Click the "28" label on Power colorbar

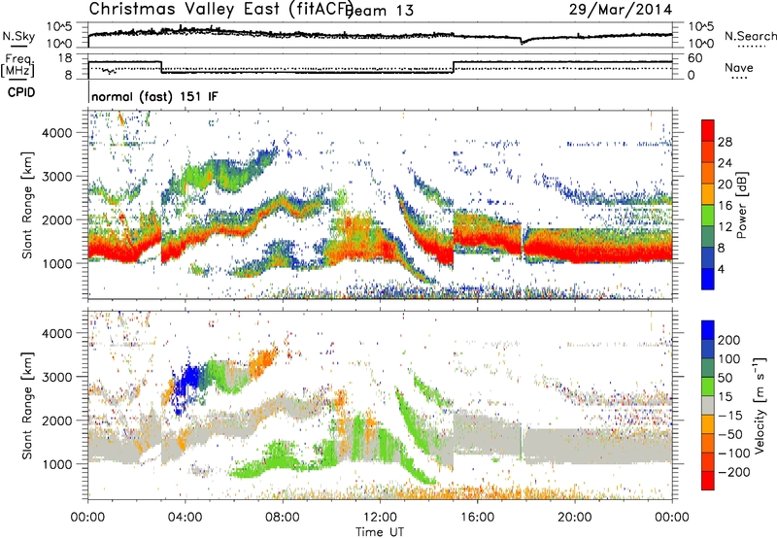pos(725,142)
